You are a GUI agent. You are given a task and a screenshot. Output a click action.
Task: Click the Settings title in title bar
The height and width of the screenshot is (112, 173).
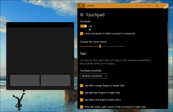coord(90,6)
